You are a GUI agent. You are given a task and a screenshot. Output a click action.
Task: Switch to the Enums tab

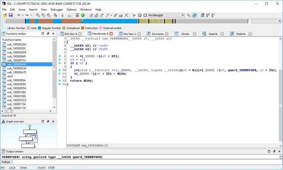pos(185,34)
